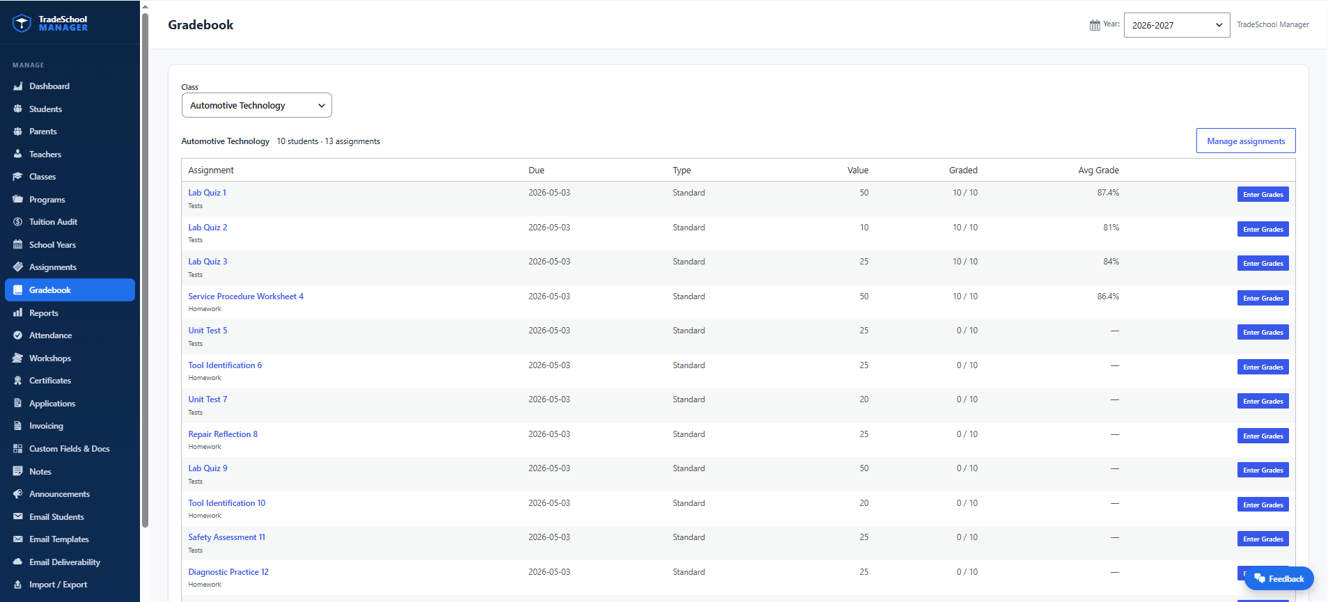
Task: Click the Classes flag icon
Action: click(18, 177)
